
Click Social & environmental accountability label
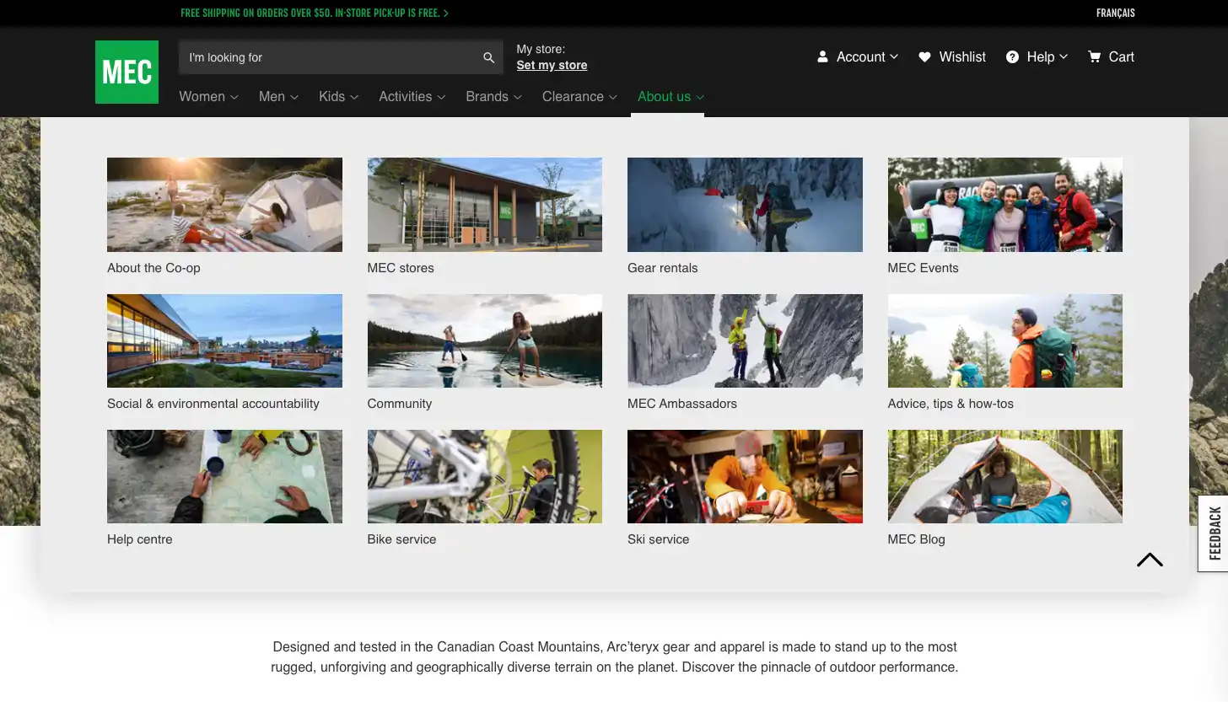tap(213, 404)
